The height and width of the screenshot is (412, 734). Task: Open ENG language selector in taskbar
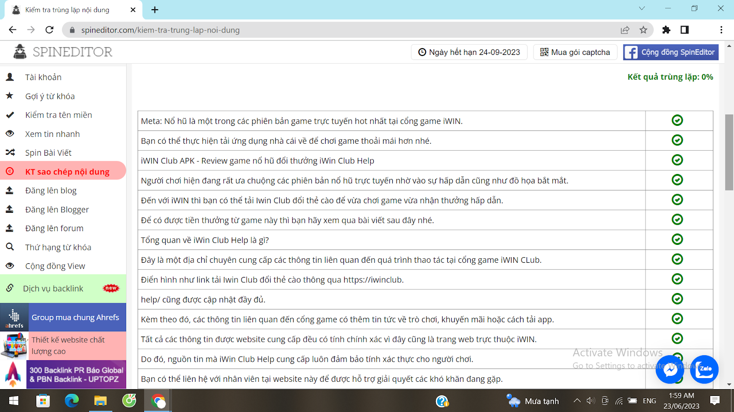649,401
